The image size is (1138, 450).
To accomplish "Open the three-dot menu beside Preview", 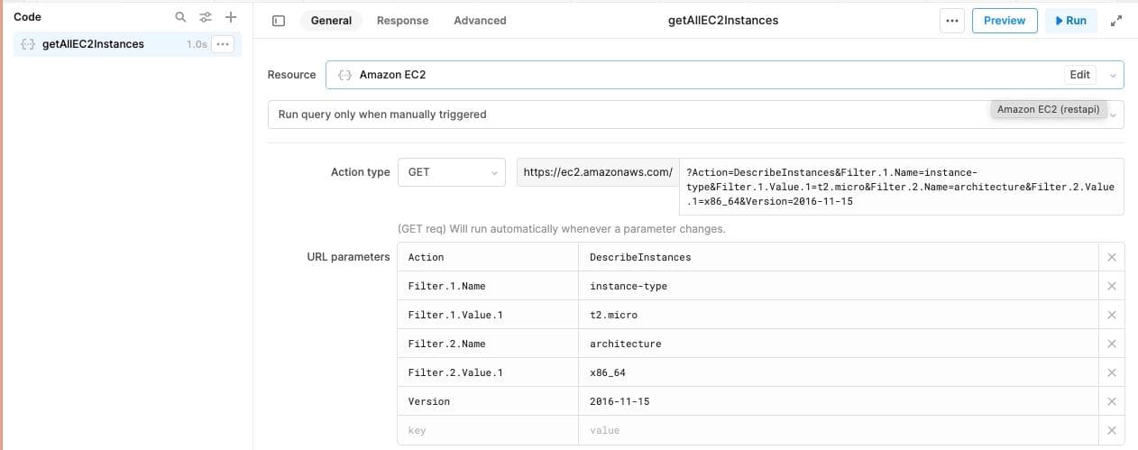I will pos(951,21).
